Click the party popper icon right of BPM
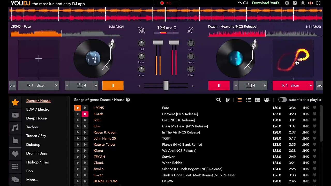This screenshot has width=331, height=186. point(191,30)
